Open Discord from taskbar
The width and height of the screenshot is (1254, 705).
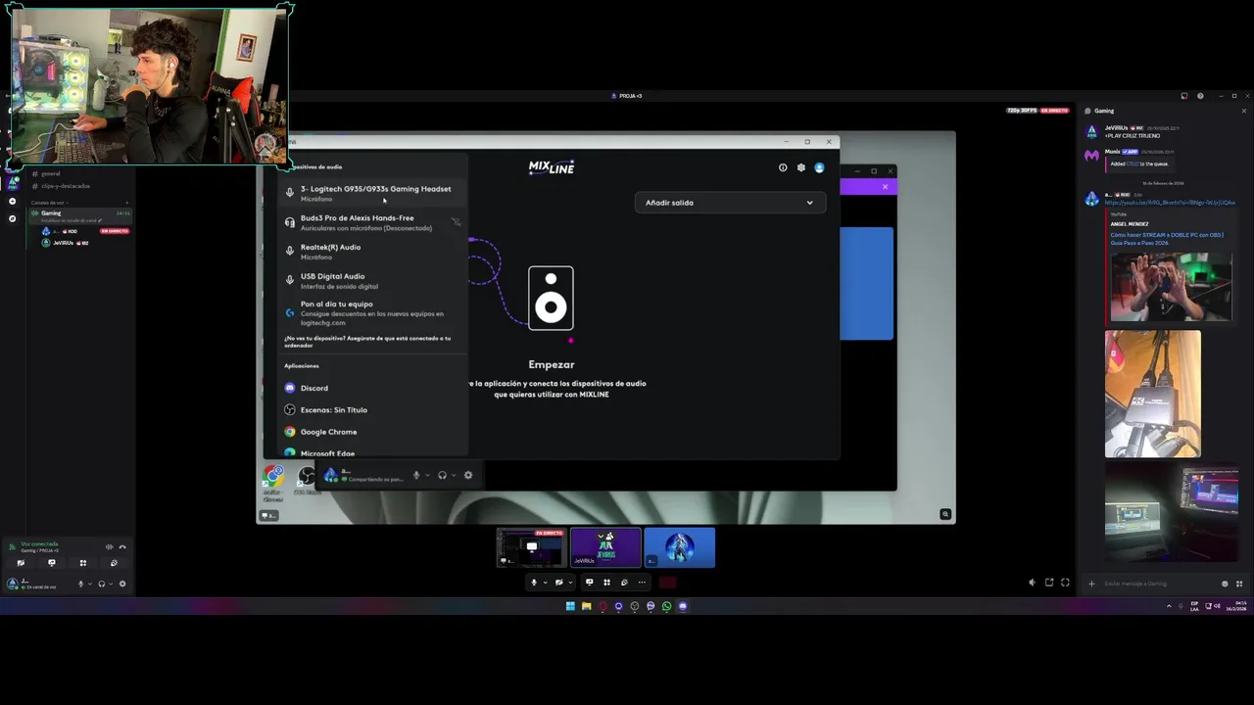pos(683,606)
